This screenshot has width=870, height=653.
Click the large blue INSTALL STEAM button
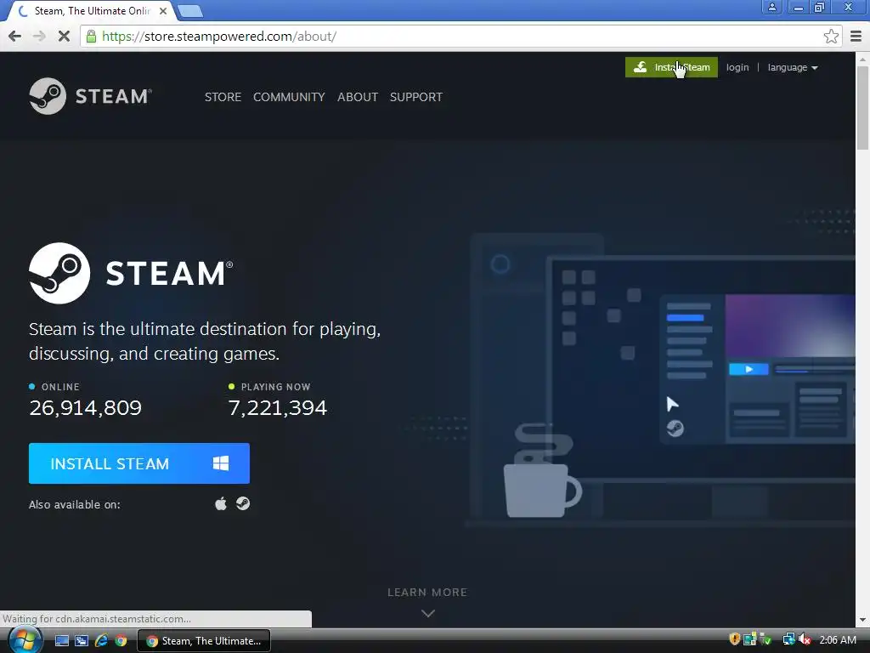coord(139,463)
